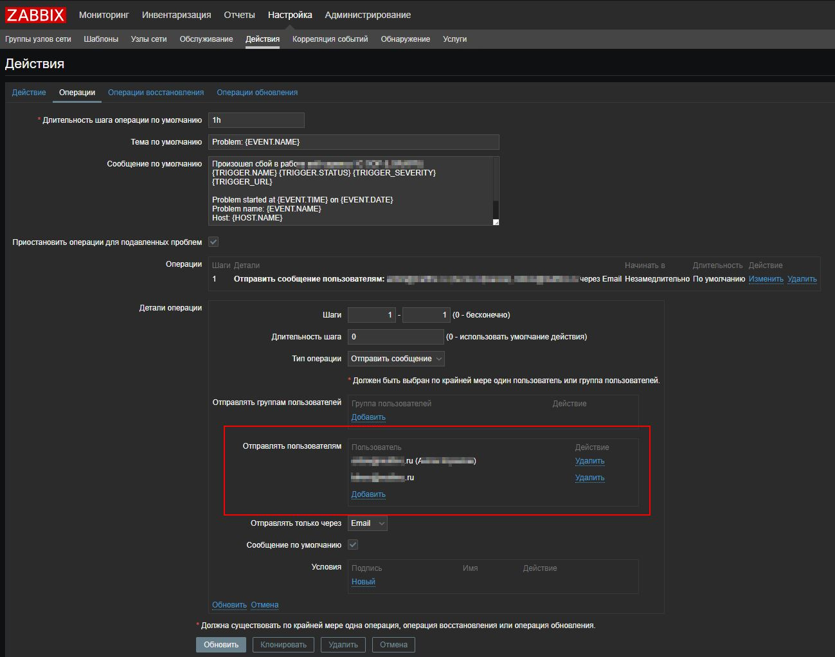Click the Клонировать button
835x657 pixels.
point(283,645)
